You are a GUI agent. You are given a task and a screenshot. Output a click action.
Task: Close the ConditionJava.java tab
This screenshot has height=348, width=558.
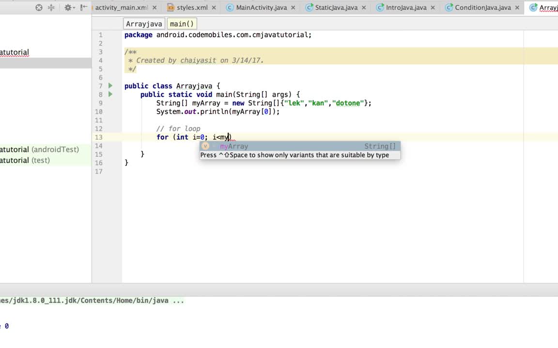tap(516, 7)
